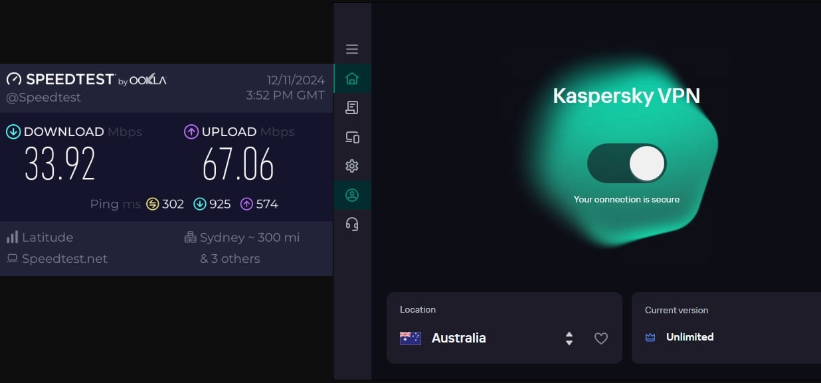Open the support headset icon
821x383 pixels.
[x=351, y=224]
